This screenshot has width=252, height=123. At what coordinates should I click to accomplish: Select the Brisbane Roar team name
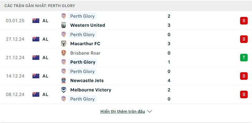tap(85, 53)
